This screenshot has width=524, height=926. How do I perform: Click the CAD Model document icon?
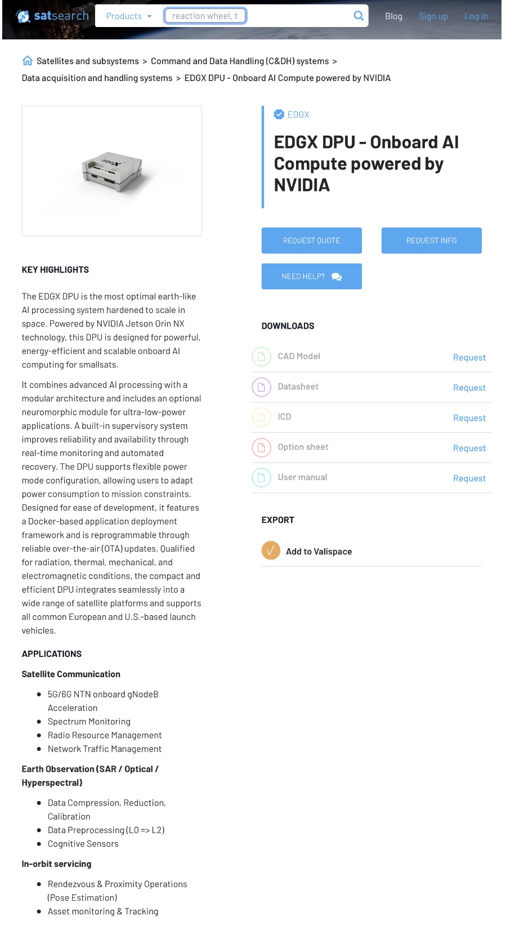(x=261, y=356)
